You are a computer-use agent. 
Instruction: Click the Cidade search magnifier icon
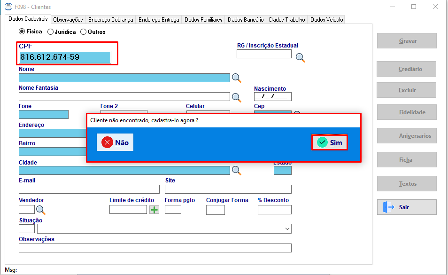(236, 171)
